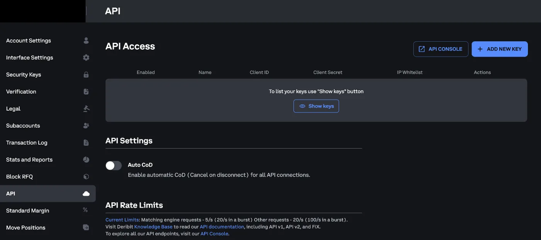Open the Current Limits link

[122, 220]
